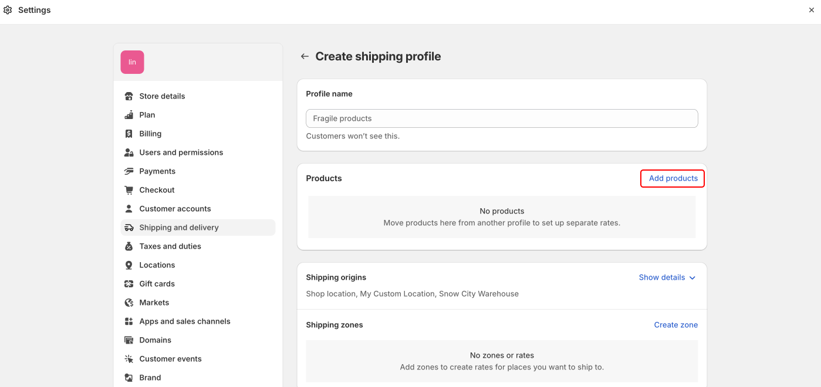Click the Plan chart icon

click(x=129, y=115)
